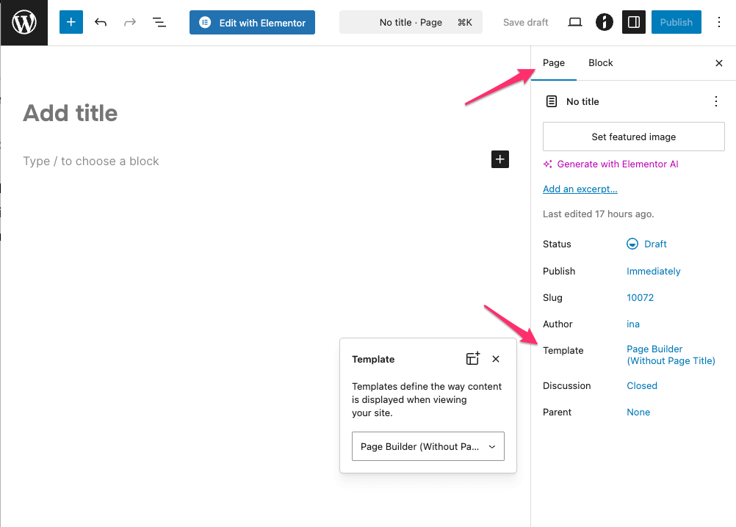
Task: Click the Add an excerpt link
Action: (x=580, y=189)
